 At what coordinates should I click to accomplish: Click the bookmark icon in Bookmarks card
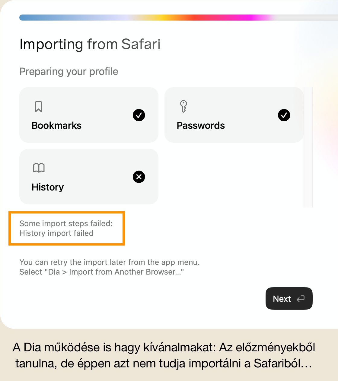pos(38,107)
